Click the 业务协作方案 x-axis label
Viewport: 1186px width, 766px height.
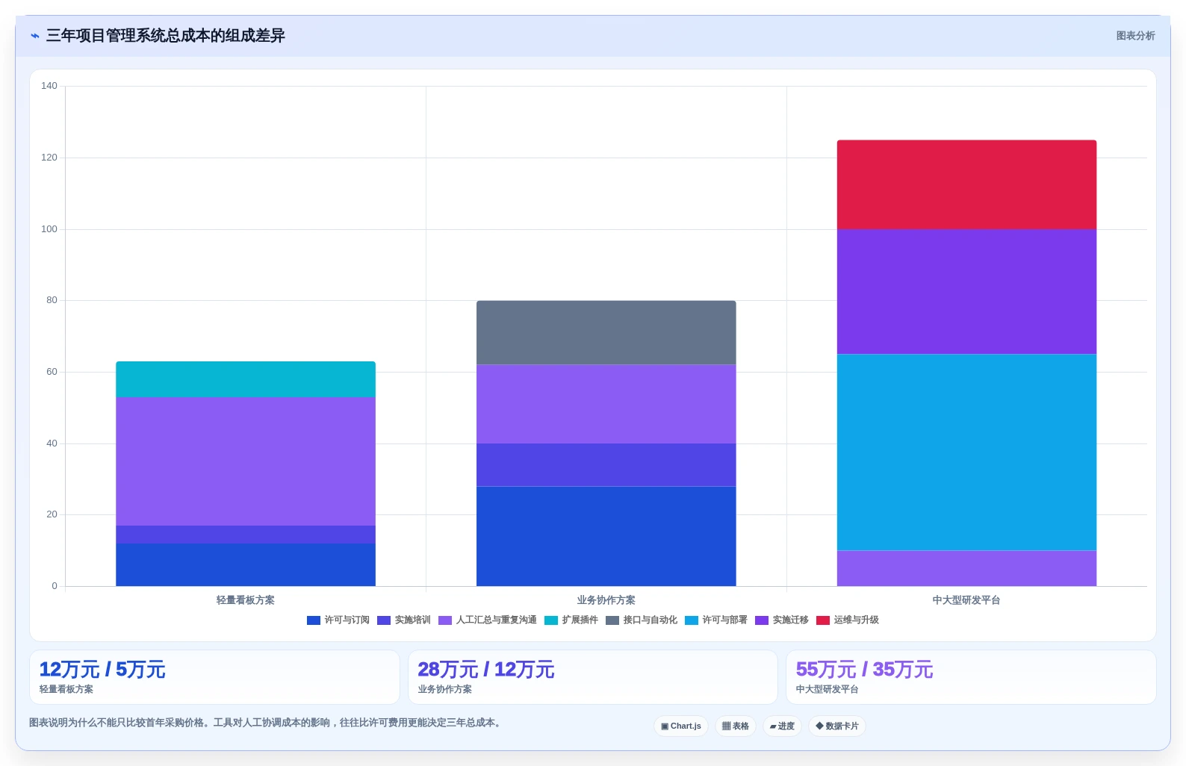click(x=606, y=600)
